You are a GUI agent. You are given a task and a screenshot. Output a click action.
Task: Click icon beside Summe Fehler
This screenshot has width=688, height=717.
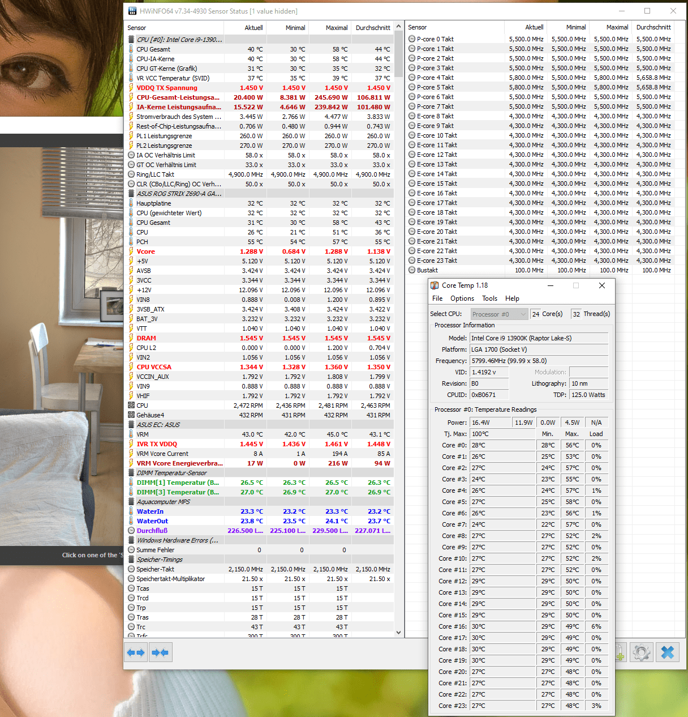[x=131, y=550]
